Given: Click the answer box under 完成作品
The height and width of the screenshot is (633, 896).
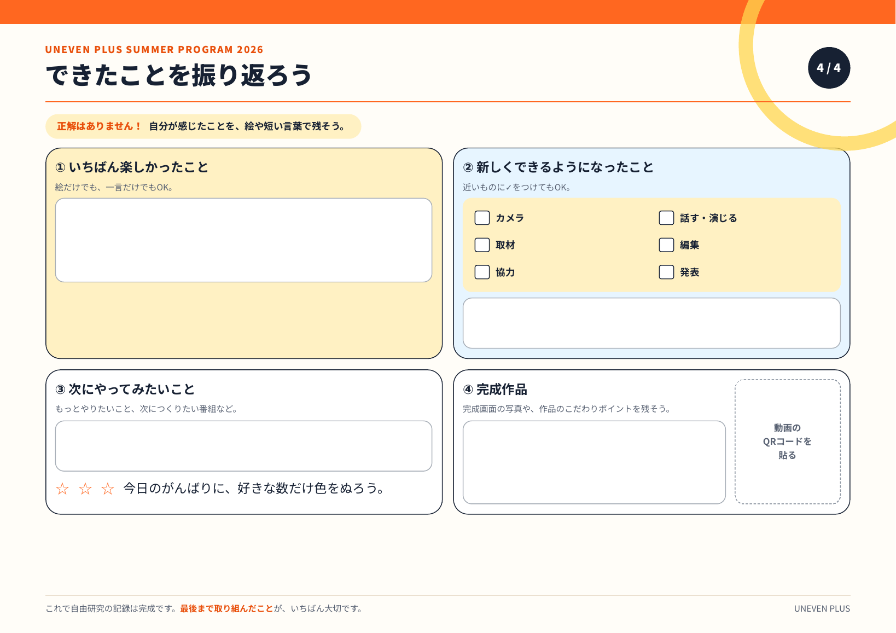Looking at the screenshot, I should 594,462.
